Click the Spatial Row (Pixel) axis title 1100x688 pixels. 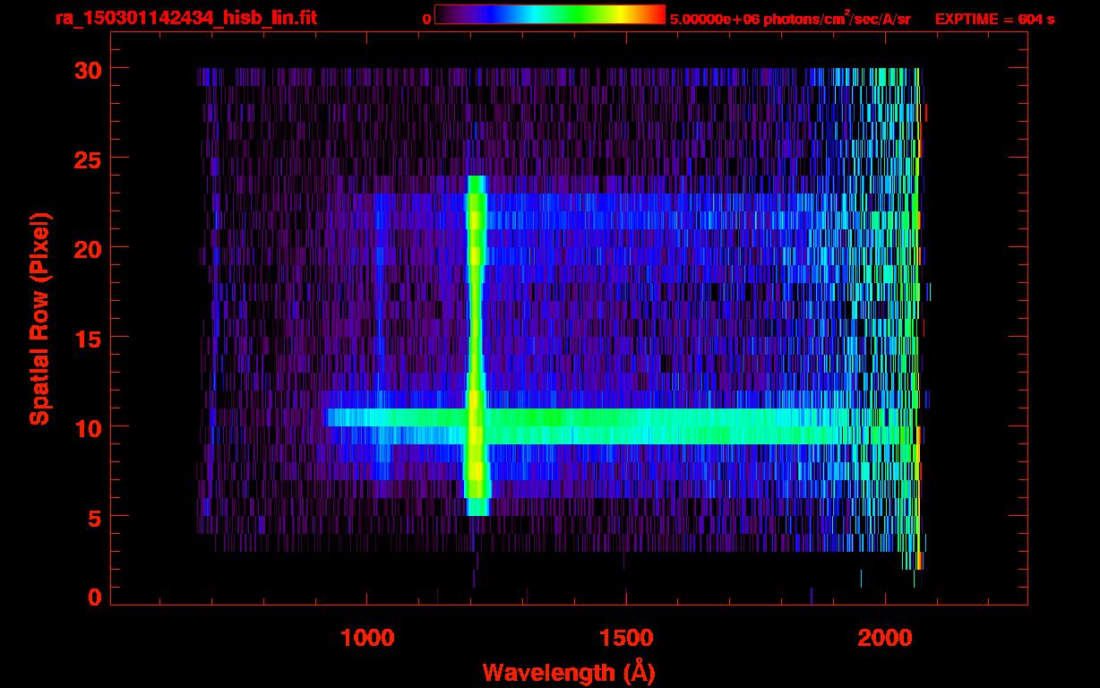39,319
